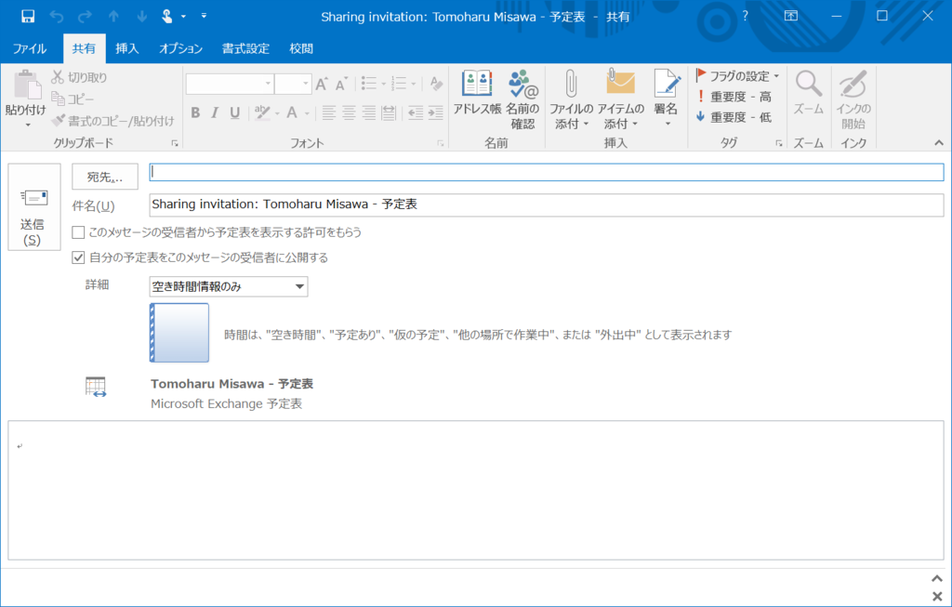Screen dimensions: 952x607
Task: Toggle Bold formatting
Action: click(x=195, y=112)
